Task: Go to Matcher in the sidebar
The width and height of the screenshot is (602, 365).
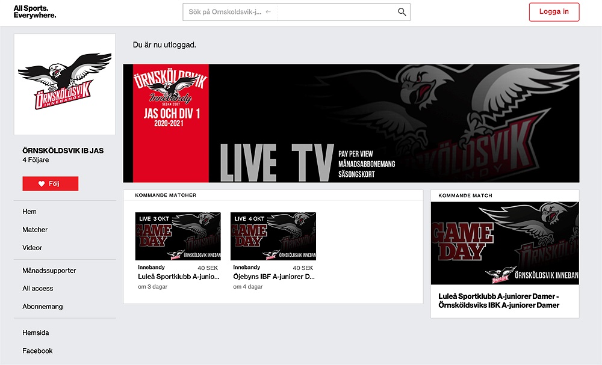Action: [x=35, y=230]
